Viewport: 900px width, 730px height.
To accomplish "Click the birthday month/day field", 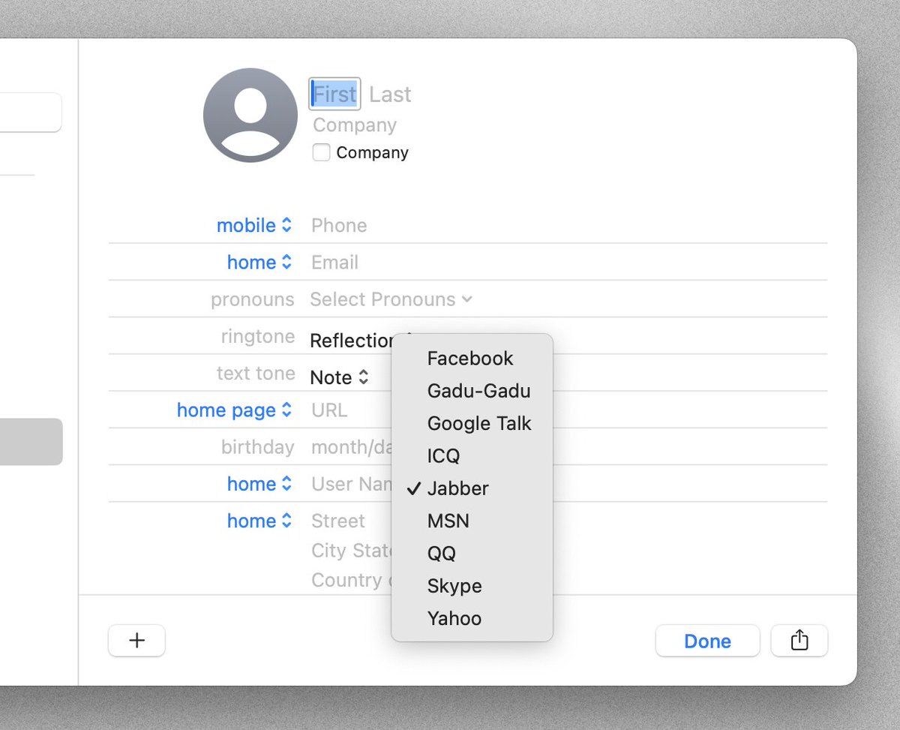I will coord(351,447).
